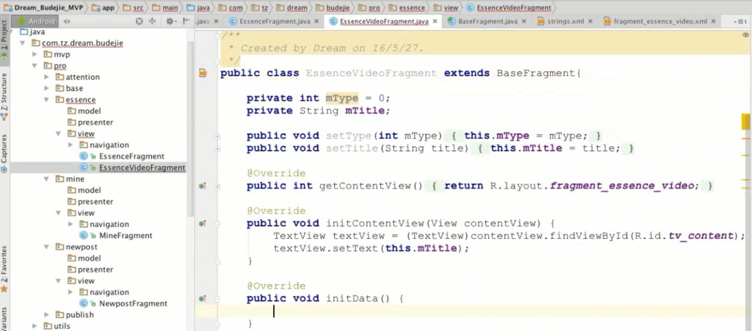Viewport: 752px width, 331px height.
Task: Open the Favorites tool window side tab
Action: click(4, 268)
